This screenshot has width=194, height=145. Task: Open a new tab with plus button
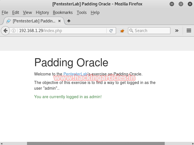pyautogui.click(x=69, y=21)
